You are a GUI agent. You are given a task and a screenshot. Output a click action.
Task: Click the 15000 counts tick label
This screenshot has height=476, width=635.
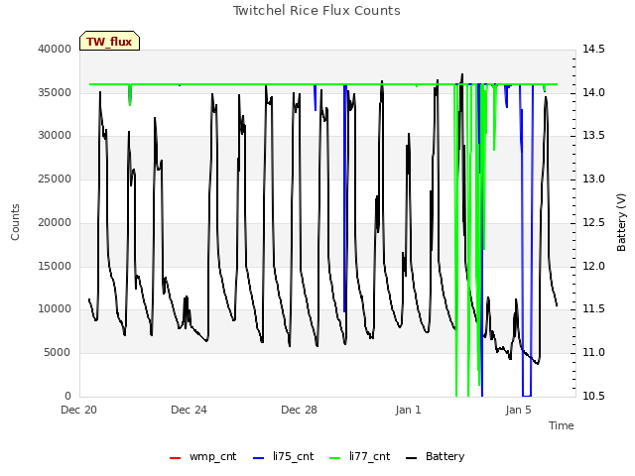tap(55, 266)
